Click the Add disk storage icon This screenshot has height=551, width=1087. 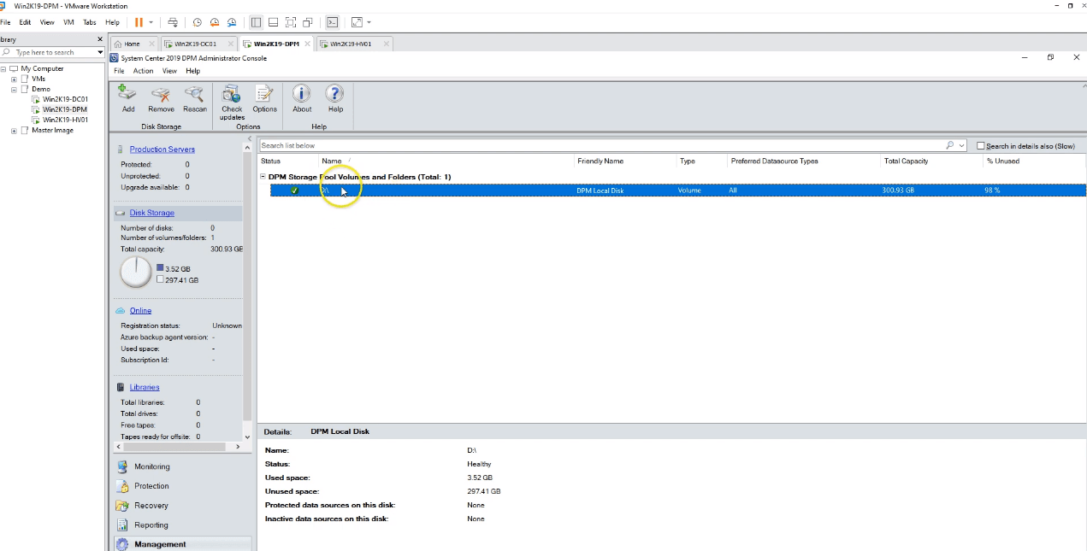point(127,95)
